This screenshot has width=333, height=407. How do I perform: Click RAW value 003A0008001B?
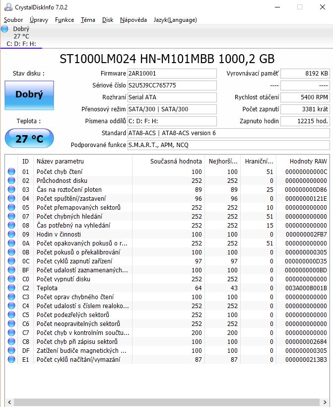pos(306,288)
